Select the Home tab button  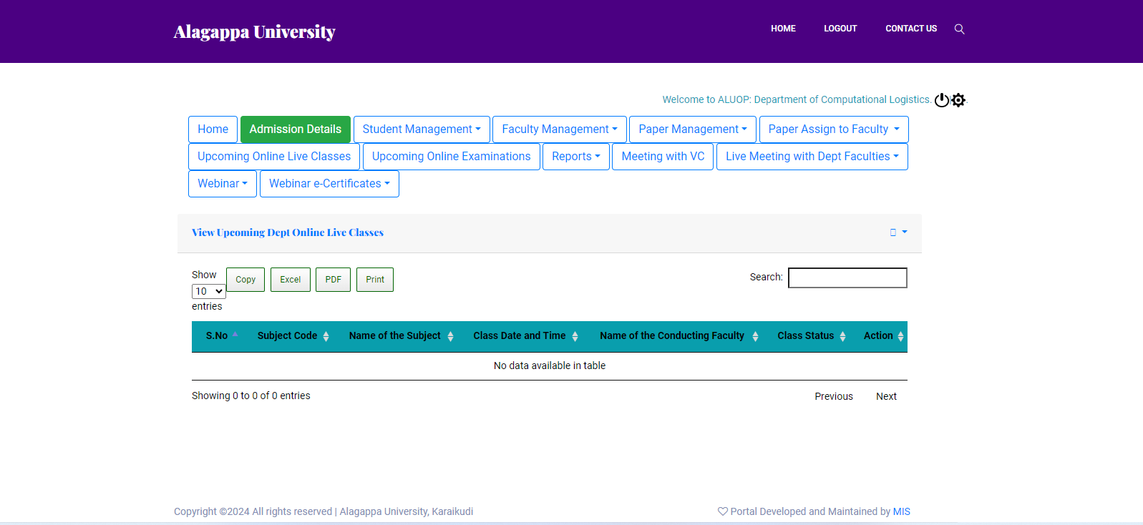(213, 129)
